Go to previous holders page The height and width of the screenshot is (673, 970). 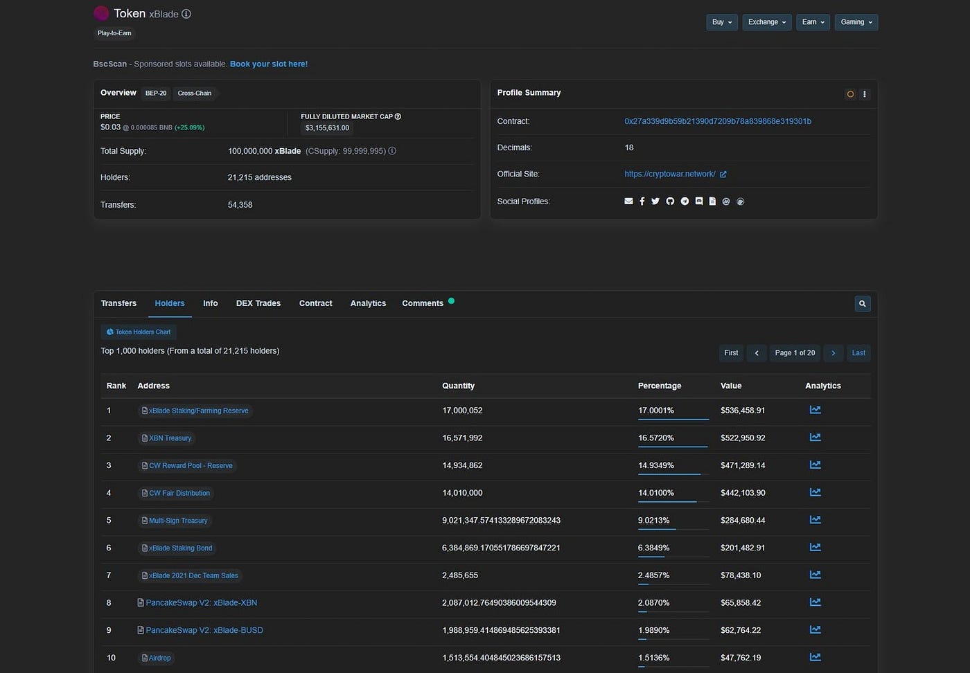(x=757, y=353)
